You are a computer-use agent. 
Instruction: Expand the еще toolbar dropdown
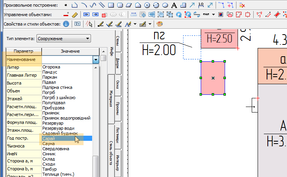click(x=213, y=15)
